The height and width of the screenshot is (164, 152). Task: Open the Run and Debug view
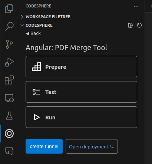point(9,62)
